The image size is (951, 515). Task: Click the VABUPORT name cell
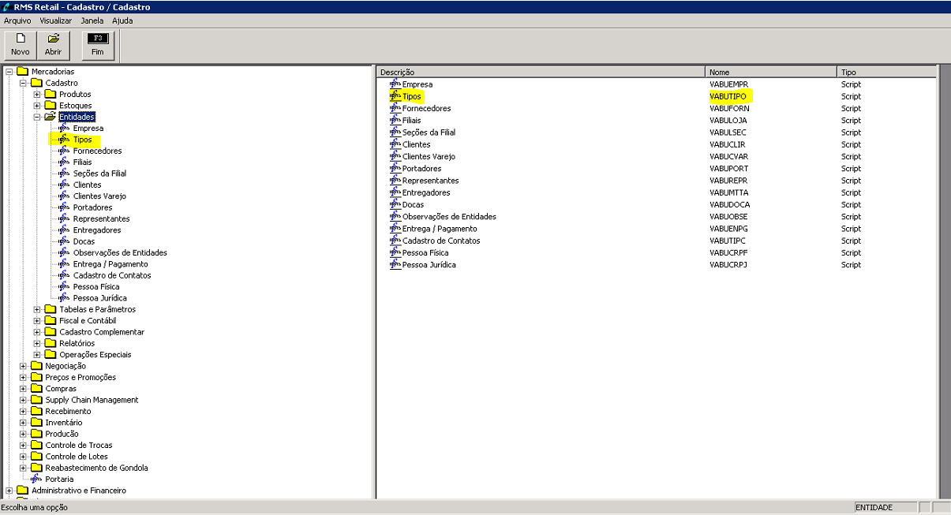point(729,168)
